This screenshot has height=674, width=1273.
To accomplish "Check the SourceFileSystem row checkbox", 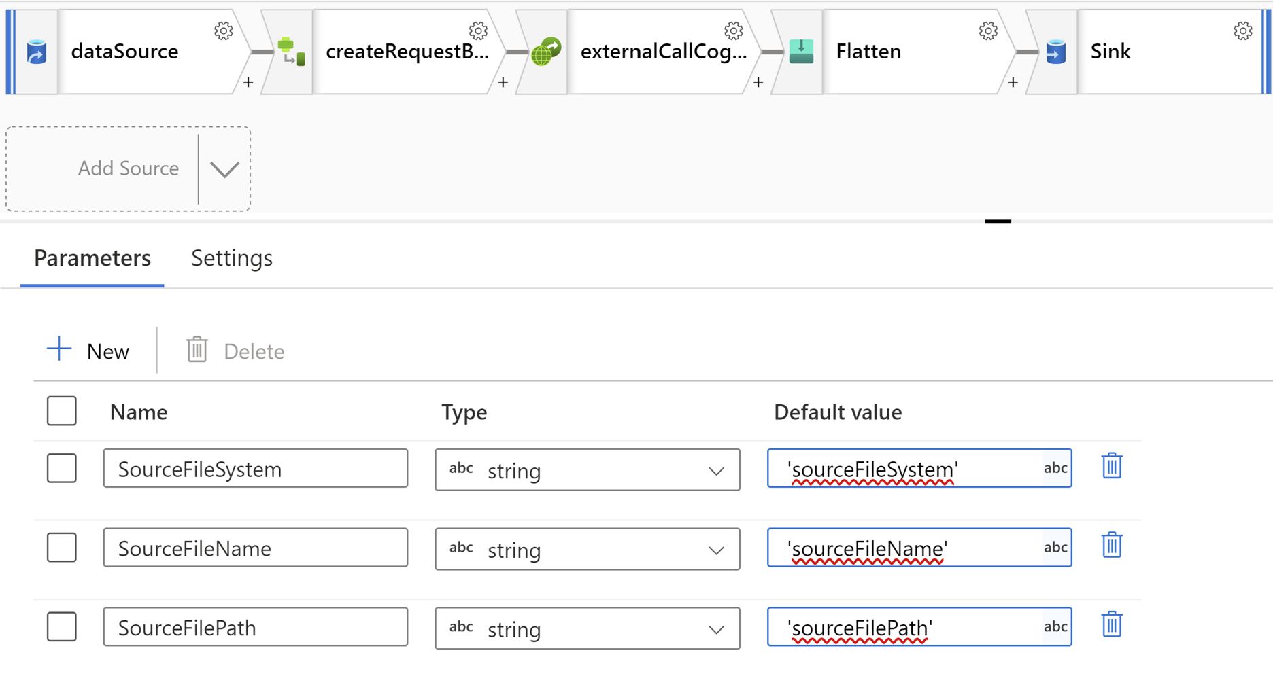I will 62,468.
